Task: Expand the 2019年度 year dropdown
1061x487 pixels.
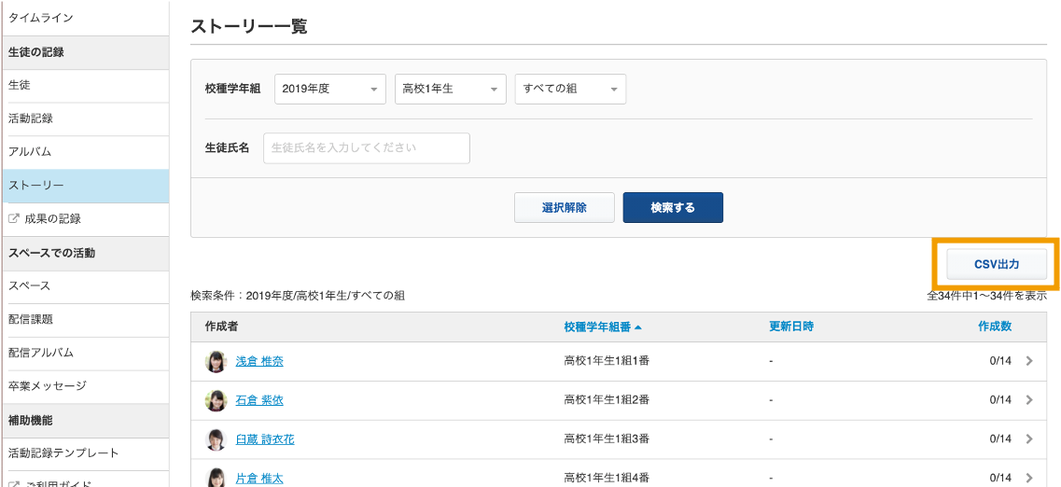Action: [x=330, y=90]
